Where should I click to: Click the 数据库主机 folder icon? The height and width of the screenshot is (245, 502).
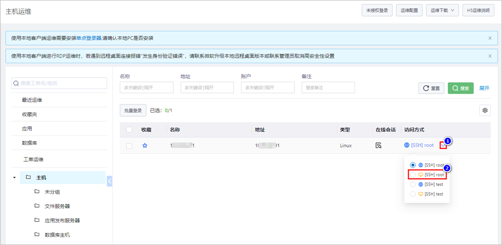[x=37, y=234]
